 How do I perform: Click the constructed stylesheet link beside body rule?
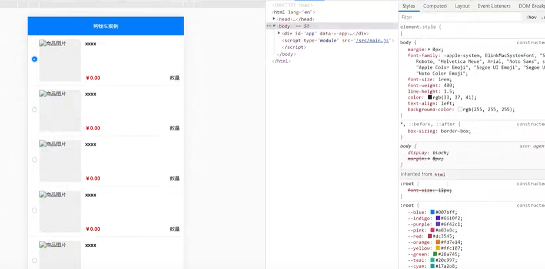pyautogui.click(x=531, y=43)
